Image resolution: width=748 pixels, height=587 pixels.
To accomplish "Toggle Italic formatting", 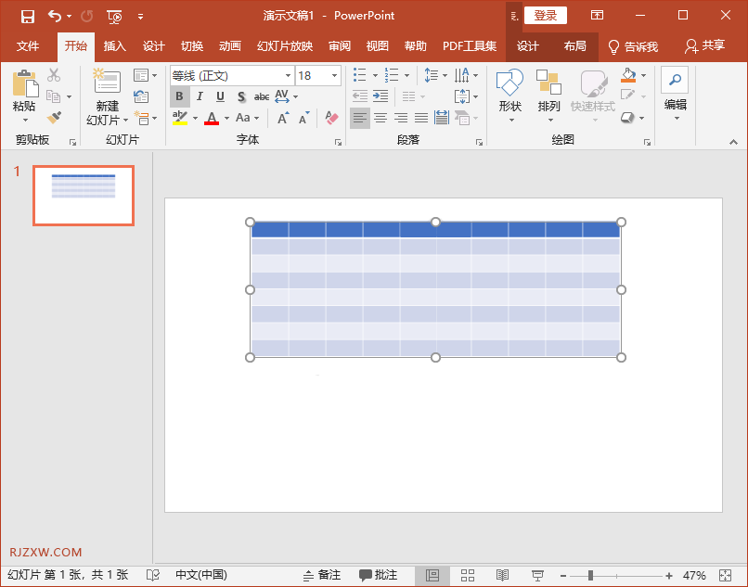I will 200,96.
